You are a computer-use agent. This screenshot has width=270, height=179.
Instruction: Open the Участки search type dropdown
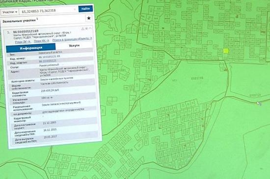point(10,12)
